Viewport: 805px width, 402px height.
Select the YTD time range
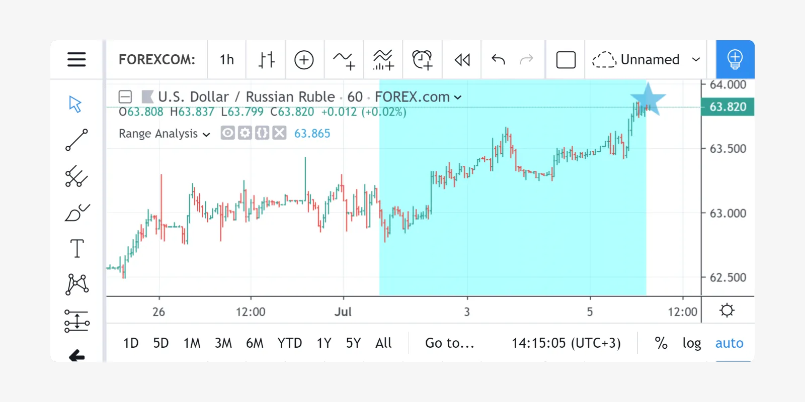click(289, 343)
